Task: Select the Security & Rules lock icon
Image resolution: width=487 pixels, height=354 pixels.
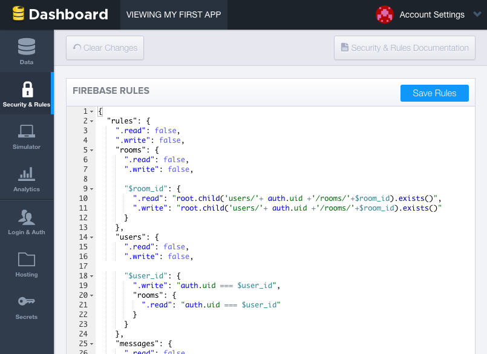Action: [x=27, y=90]
